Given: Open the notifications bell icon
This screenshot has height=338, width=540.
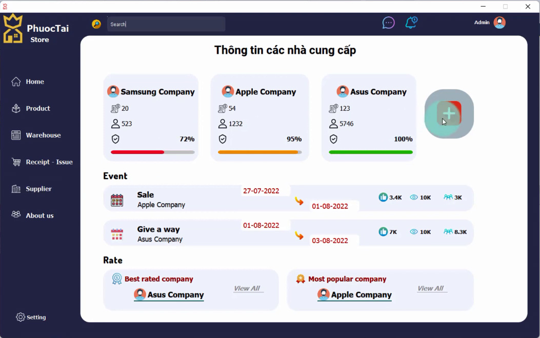Looking at the screenshot, I should (411, 23).
